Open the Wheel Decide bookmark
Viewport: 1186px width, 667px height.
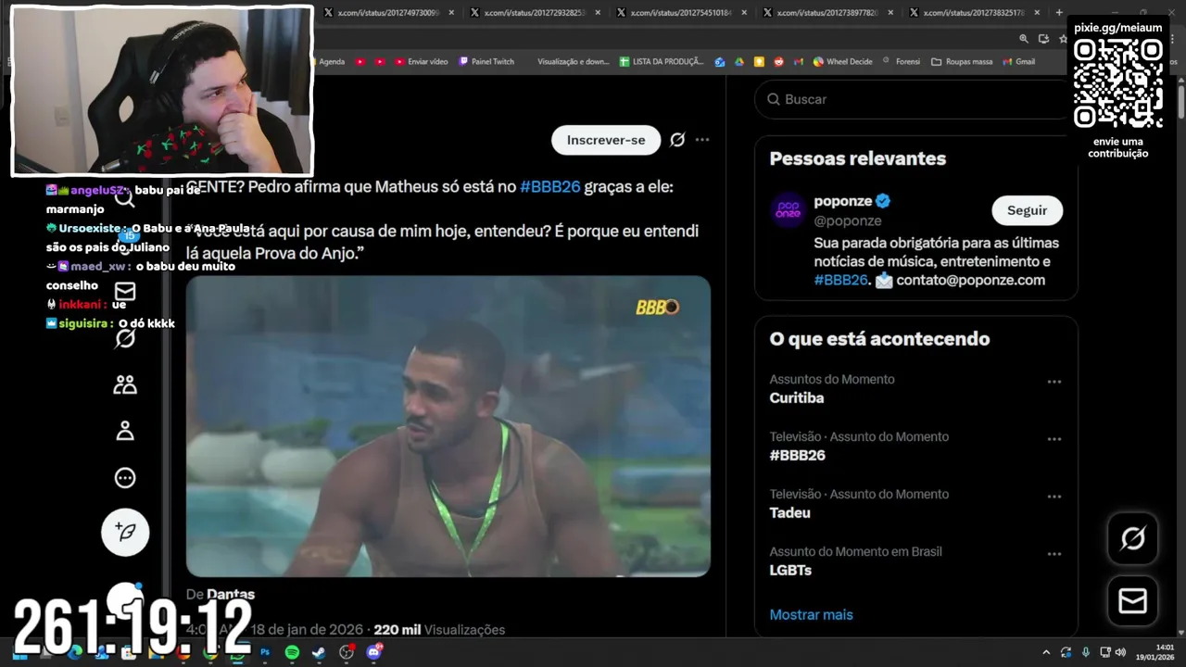tap(843, 61)
